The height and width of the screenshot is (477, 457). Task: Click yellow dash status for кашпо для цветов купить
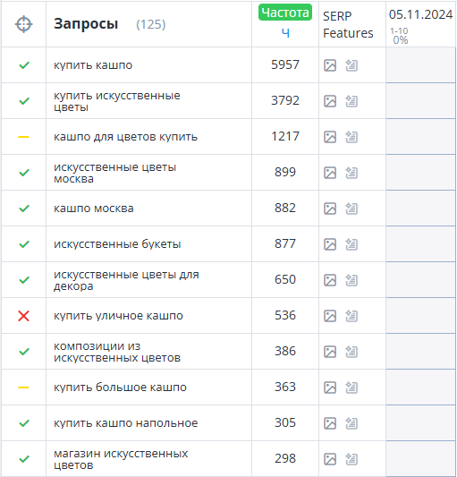24,137
